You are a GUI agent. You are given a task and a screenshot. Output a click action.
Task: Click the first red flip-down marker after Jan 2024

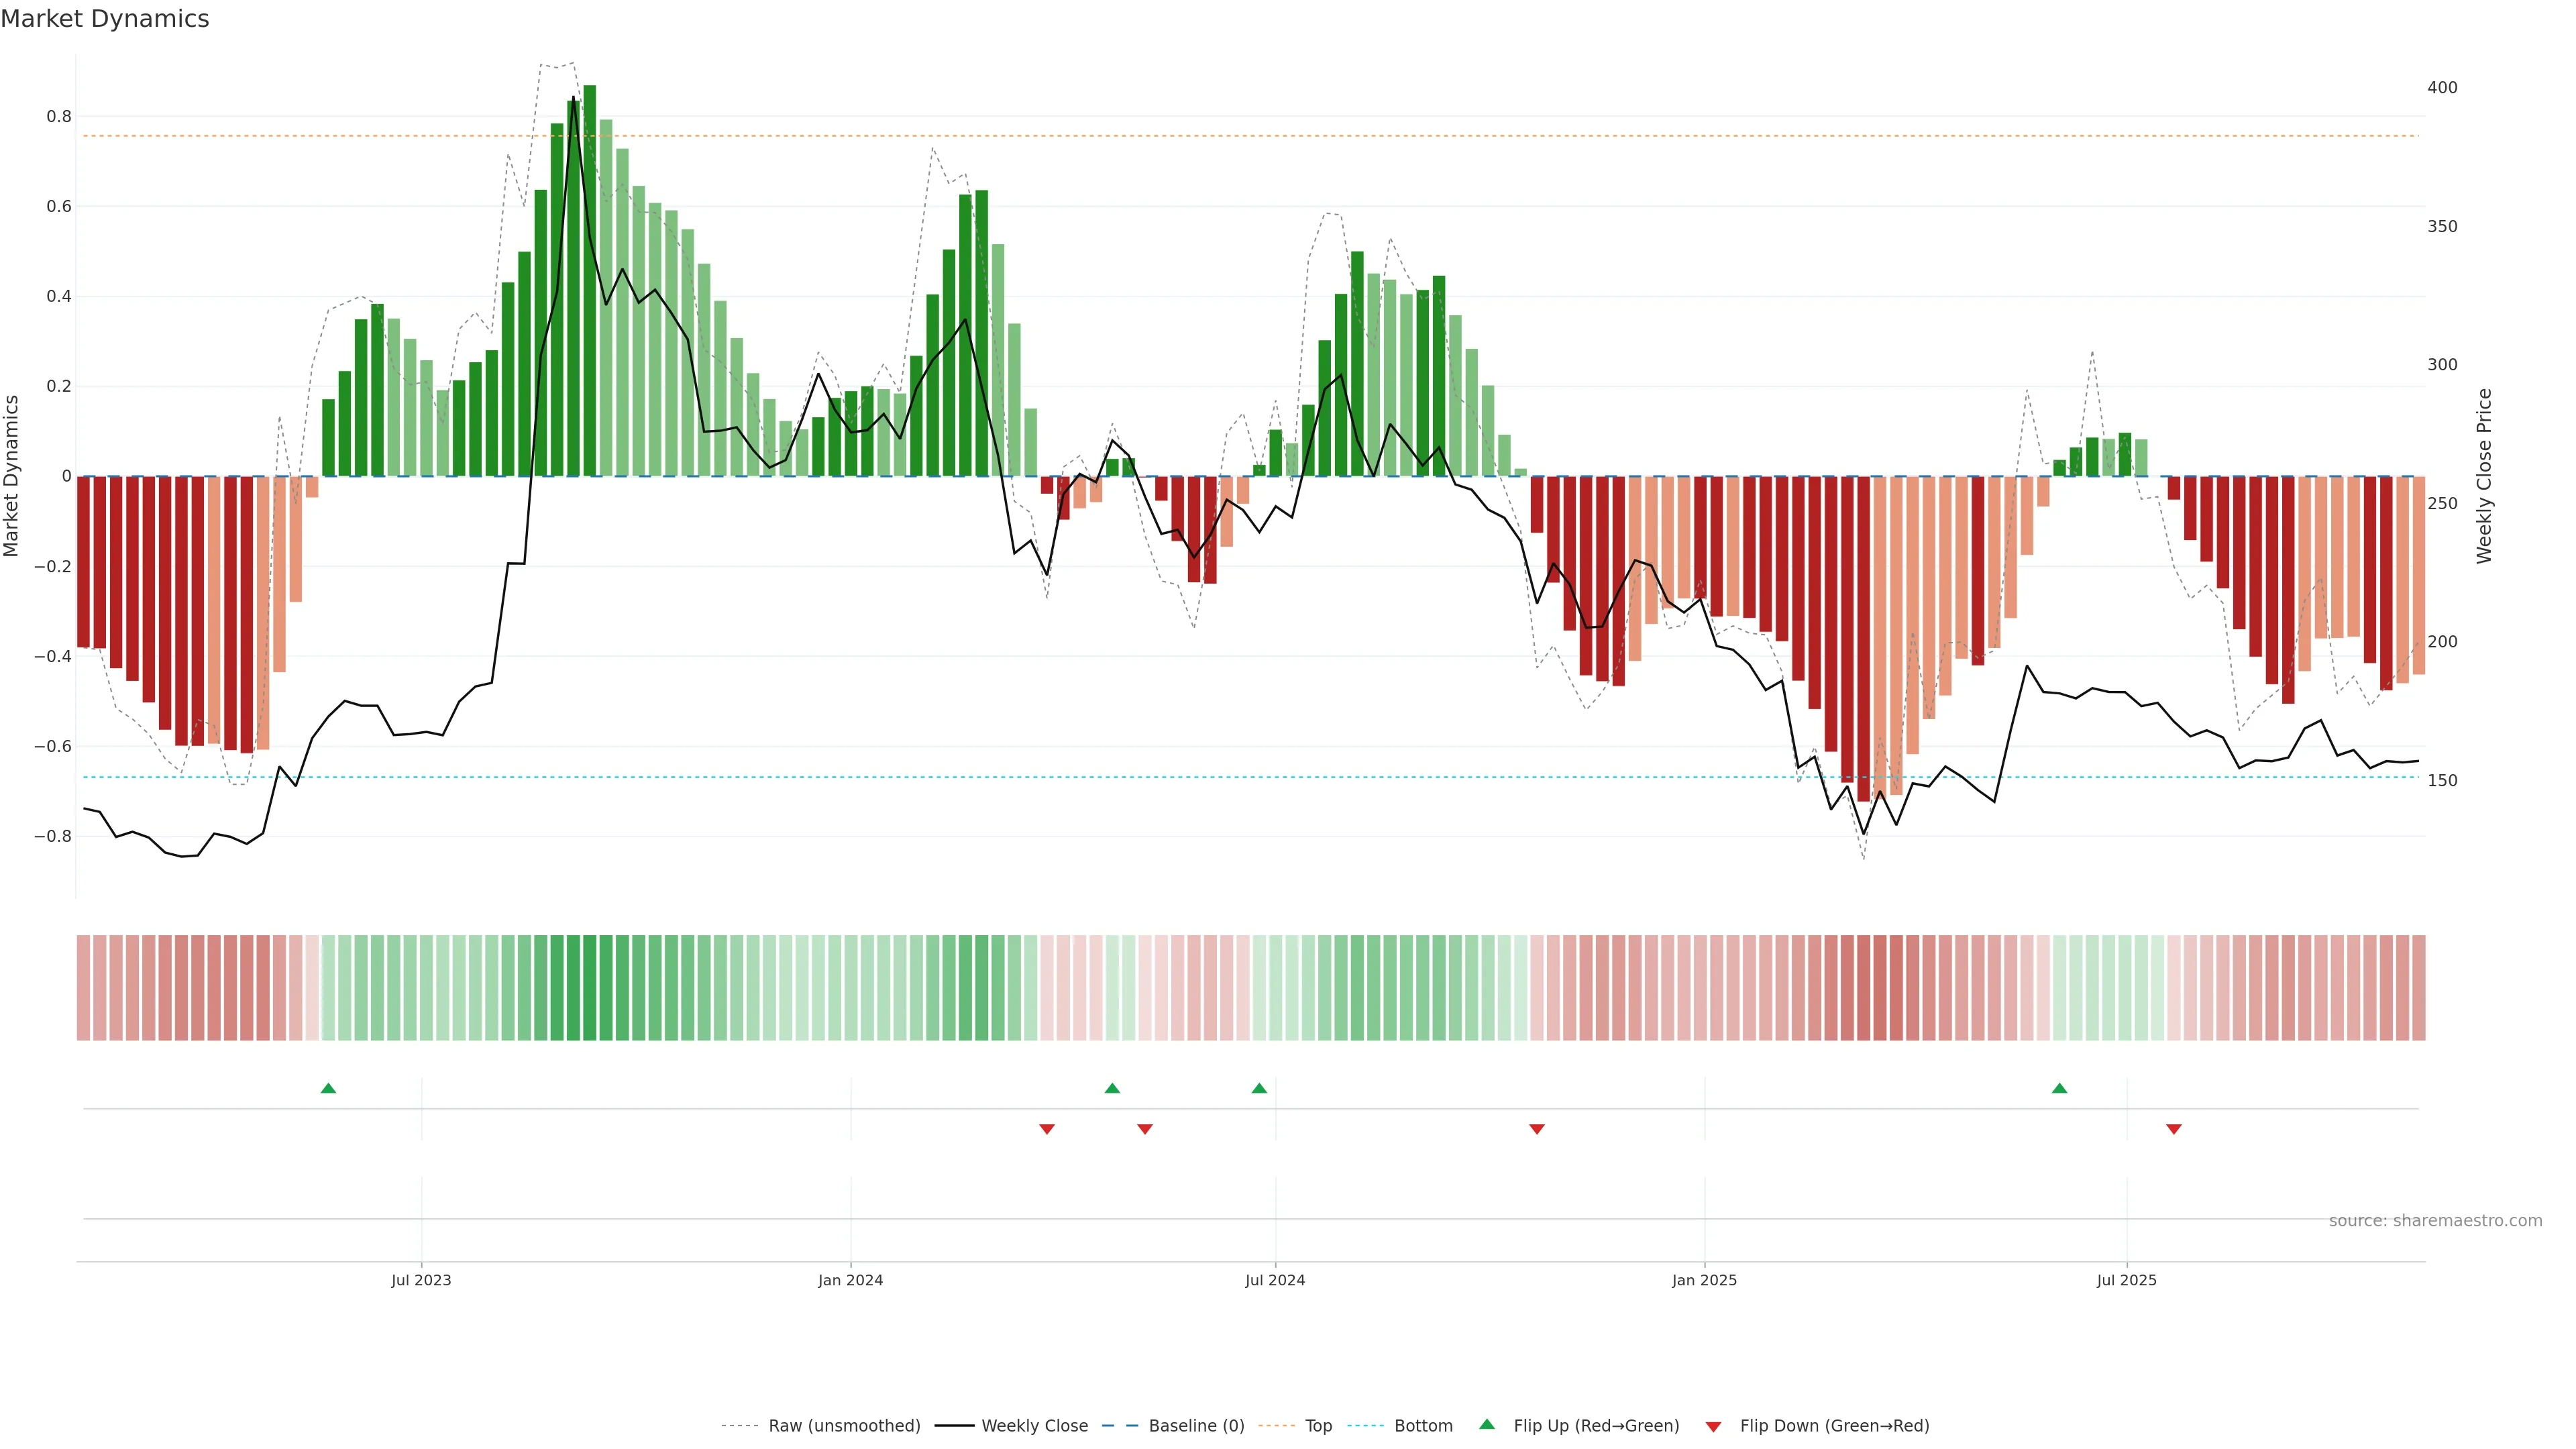point(1047,1129)
